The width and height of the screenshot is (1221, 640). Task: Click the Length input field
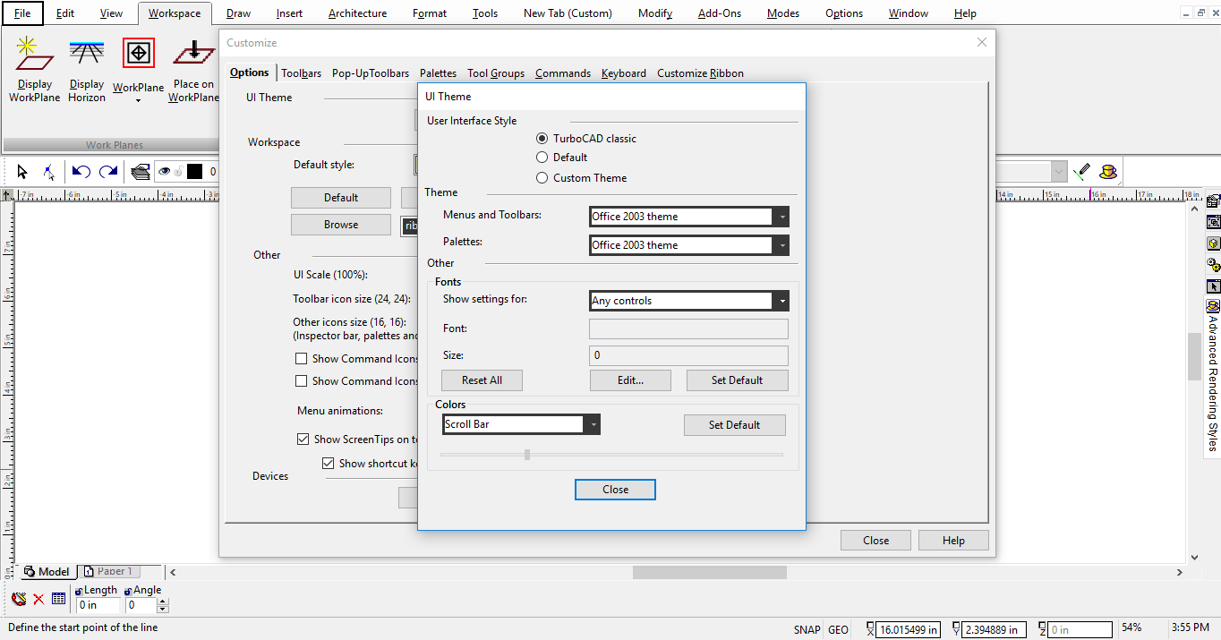coord(98,606)
